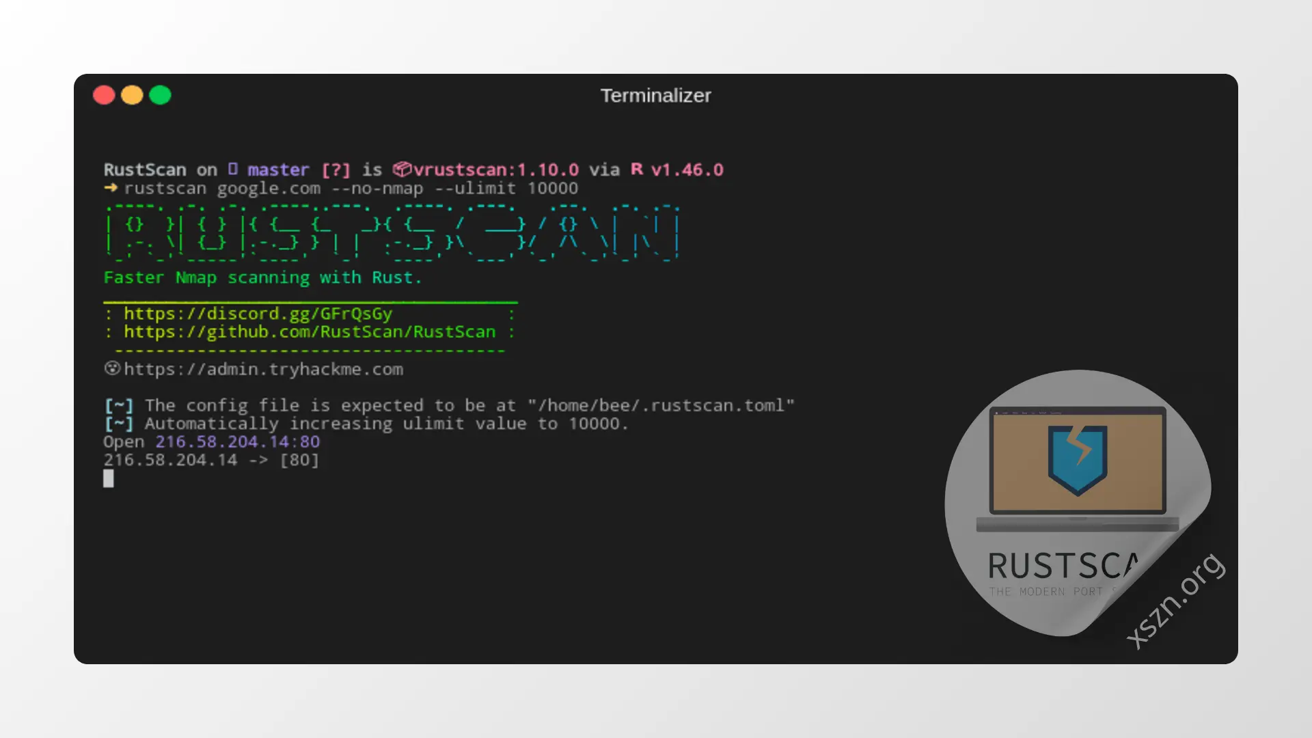1312x738 pixels.
Task: Click the RustScan directory name in prompt
Action: point(145,169)
